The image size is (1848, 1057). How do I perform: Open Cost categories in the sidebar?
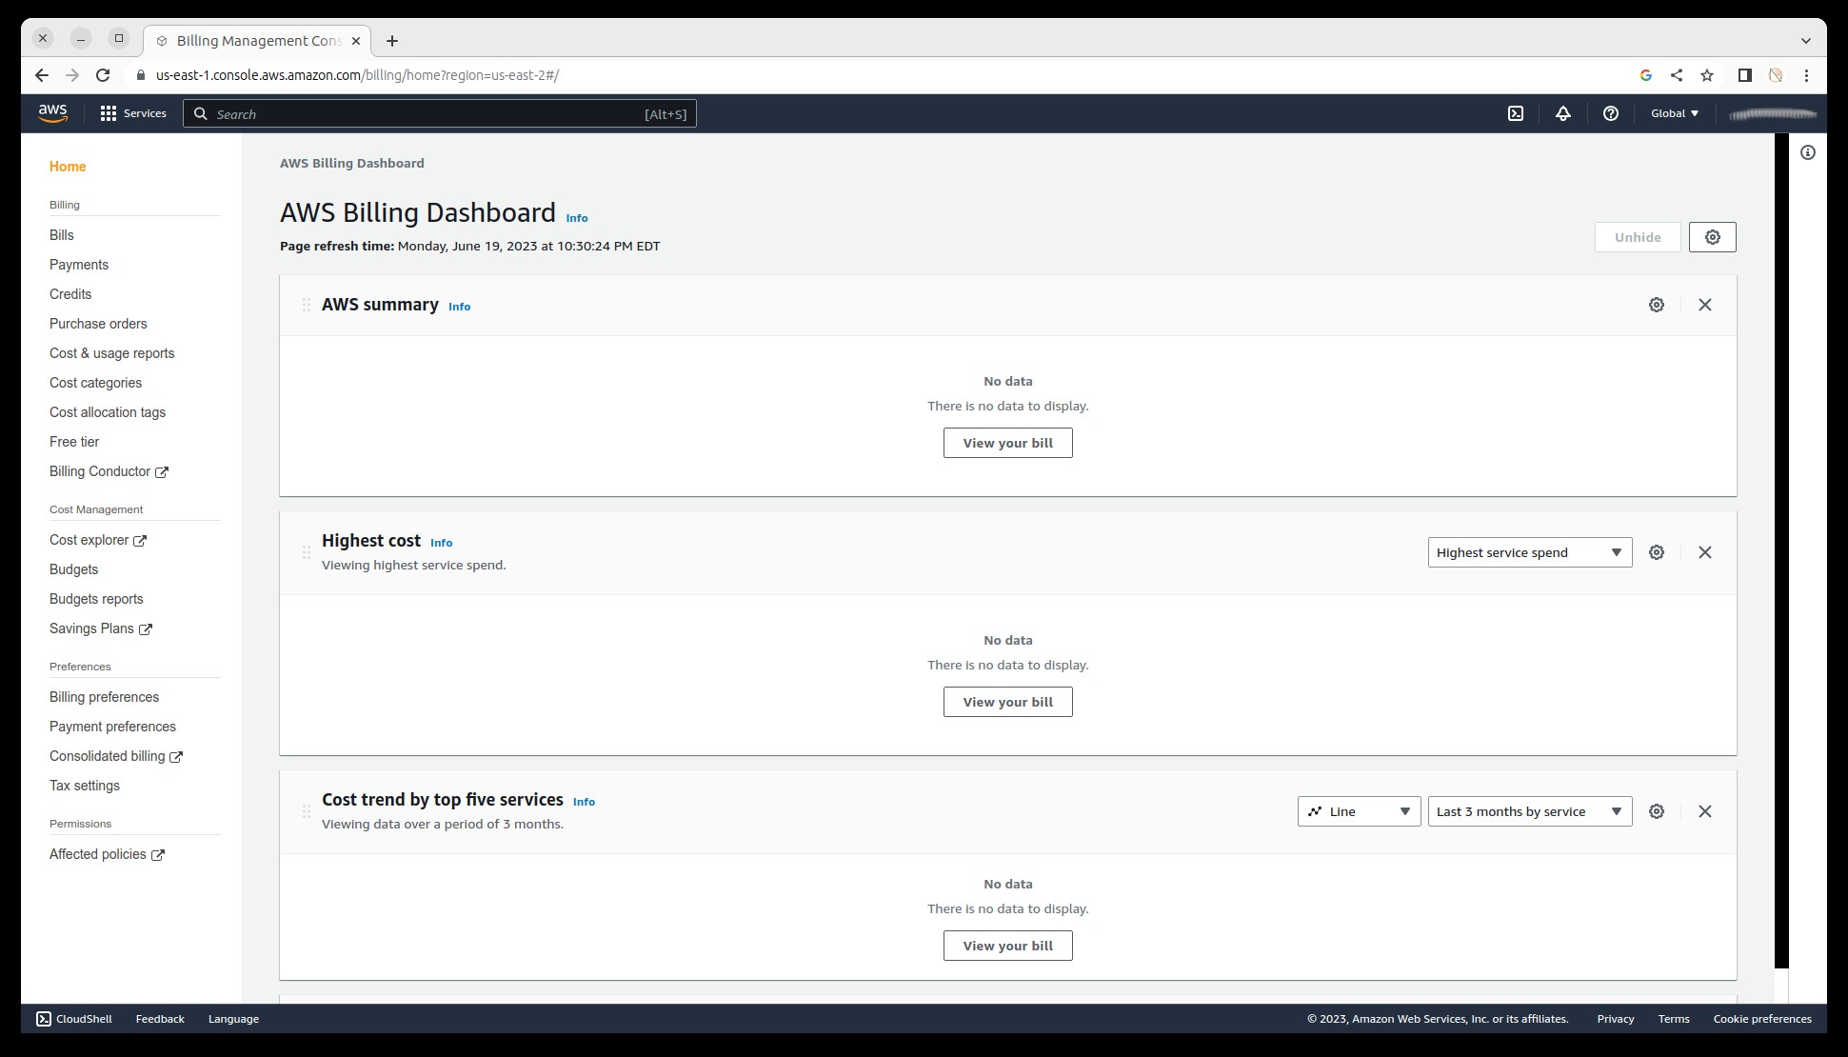pyautogui.click(x=95, y=383)
